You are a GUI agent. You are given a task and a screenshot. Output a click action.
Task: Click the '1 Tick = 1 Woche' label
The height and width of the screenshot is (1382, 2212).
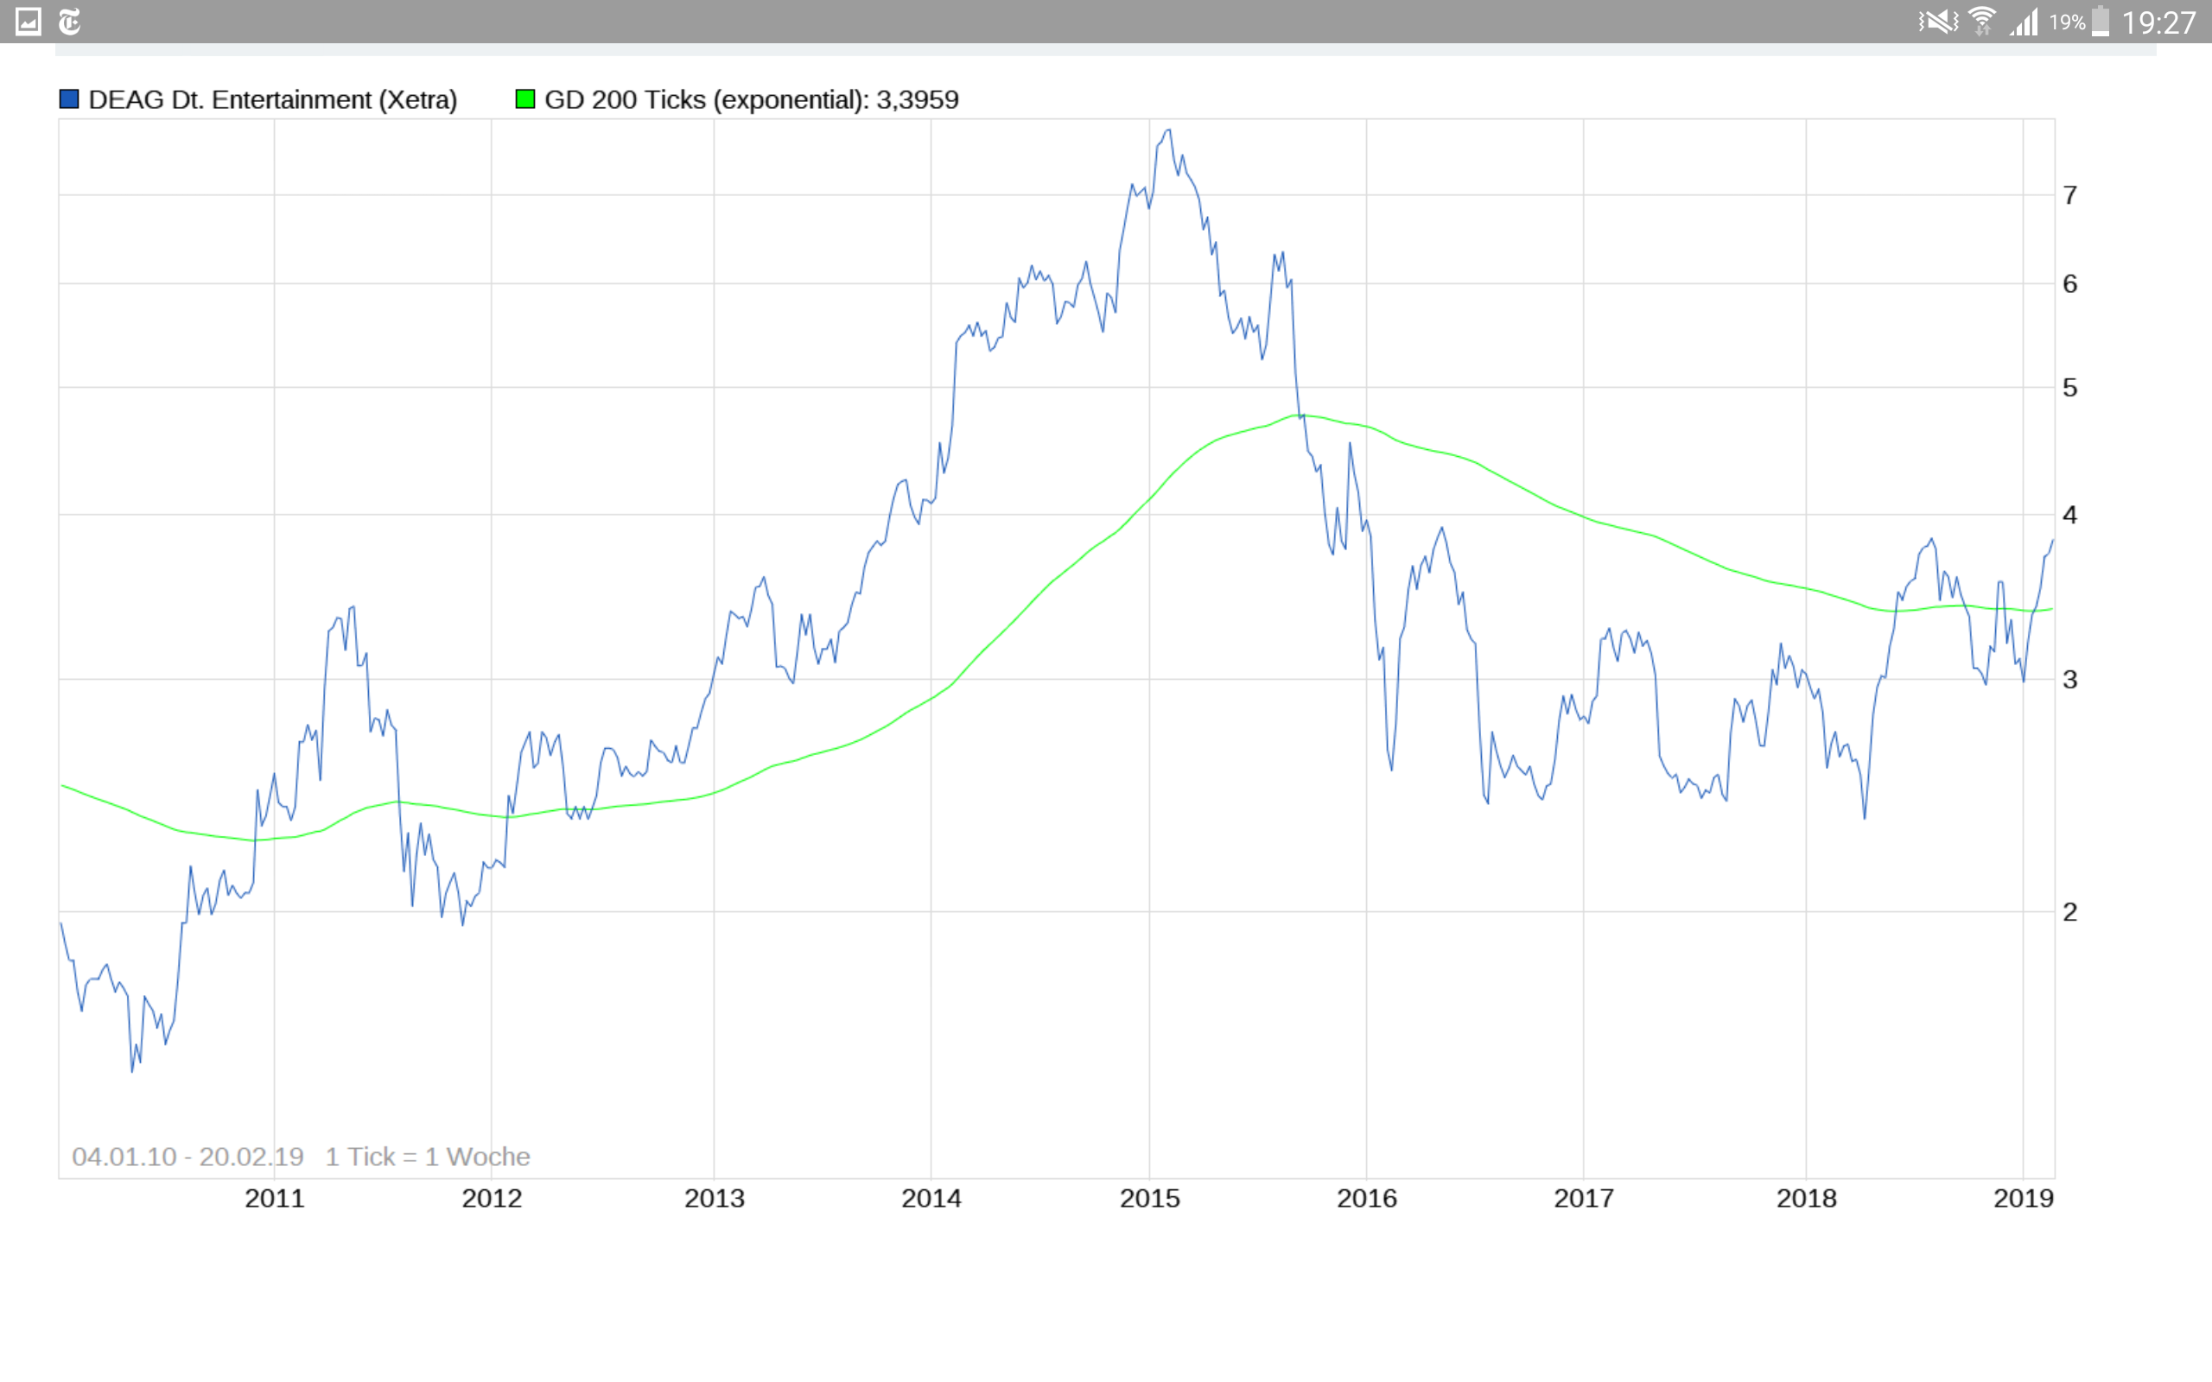427,1157
